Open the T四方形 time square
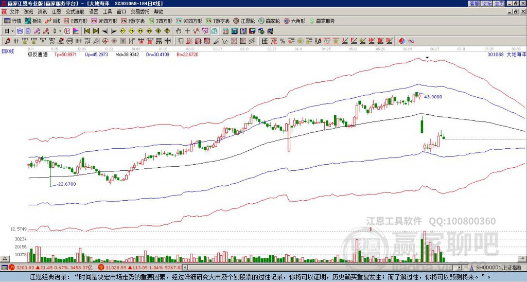527x282 pixels. (161, 21)
